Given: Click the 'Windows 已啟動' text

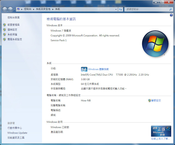Looking at the screenshot, I should click(60, 127).
